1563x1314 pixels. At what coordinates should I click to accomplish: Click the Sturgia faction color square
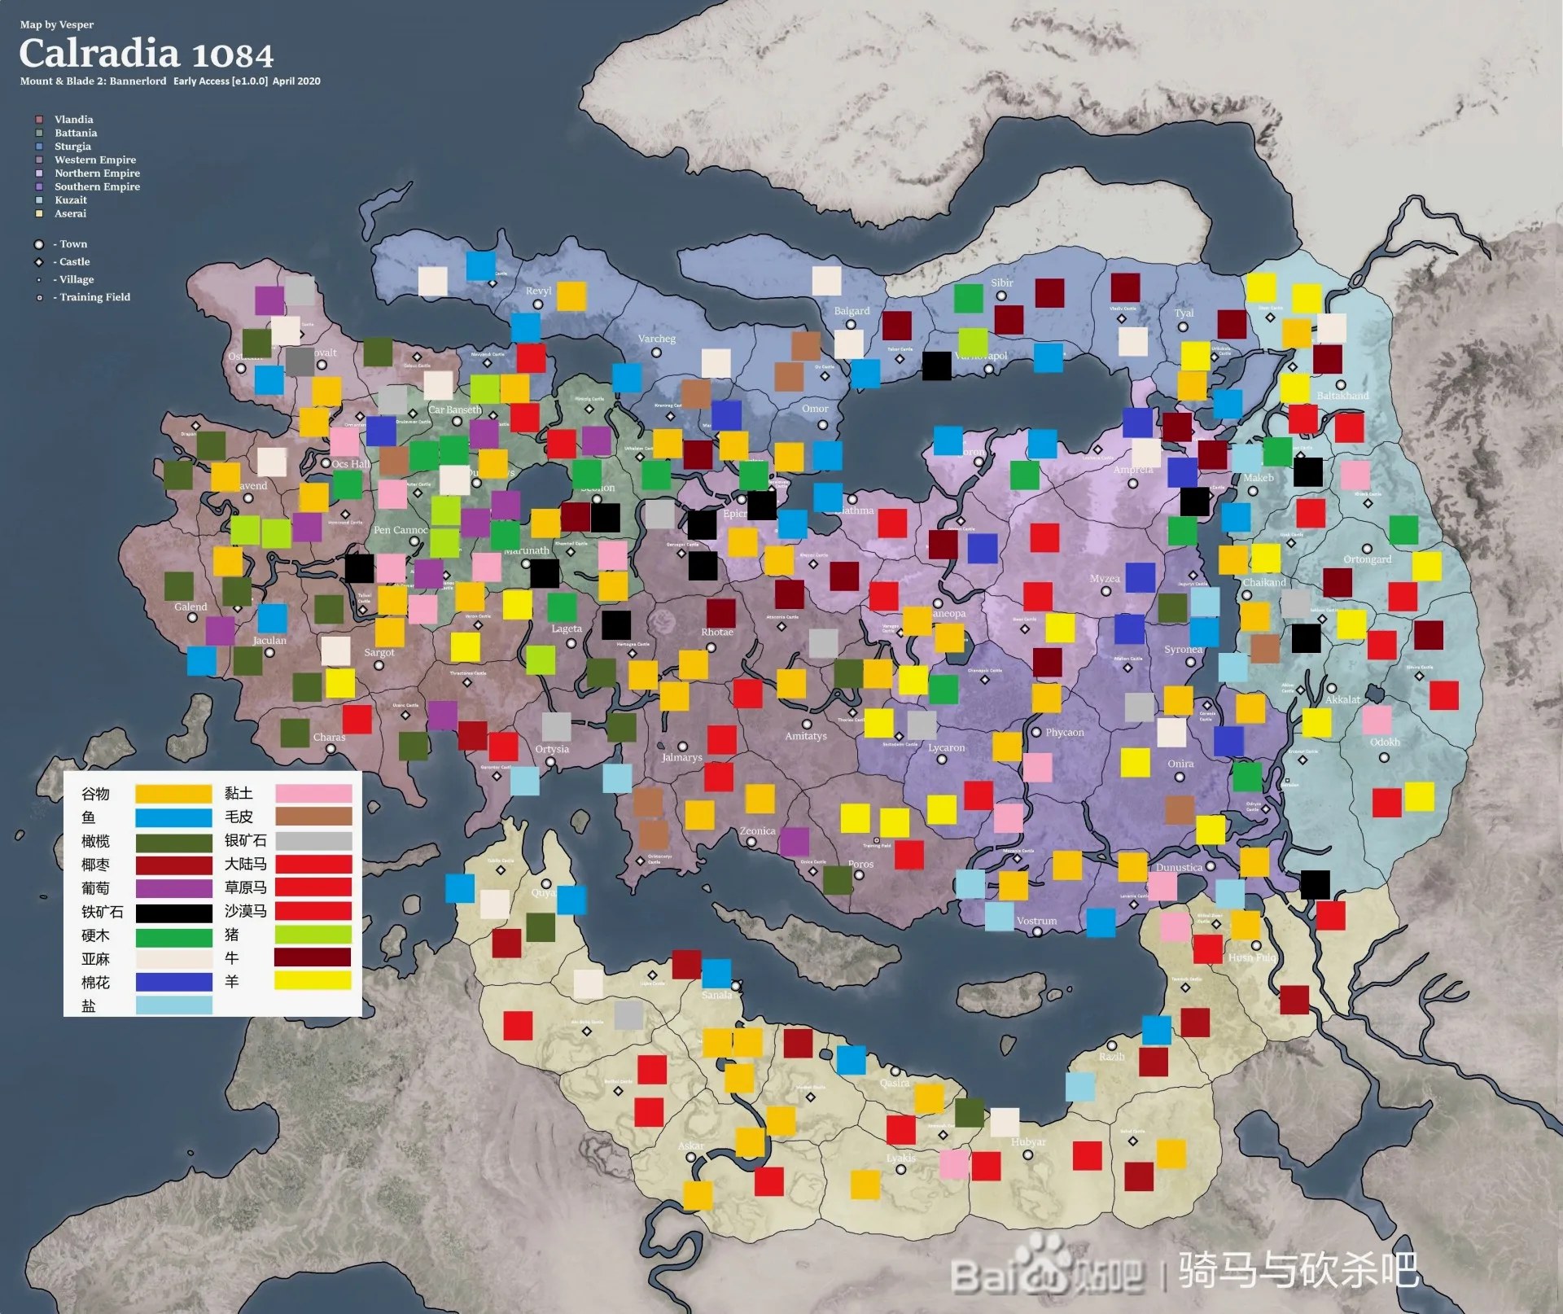tap(38, 147)
